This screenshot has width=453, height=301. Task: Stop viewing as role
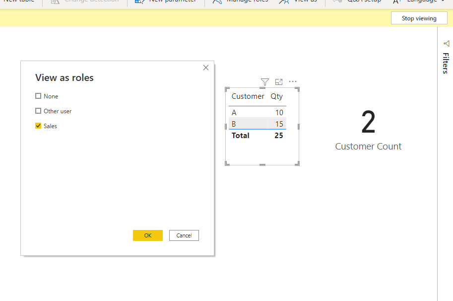coord(419,18)
